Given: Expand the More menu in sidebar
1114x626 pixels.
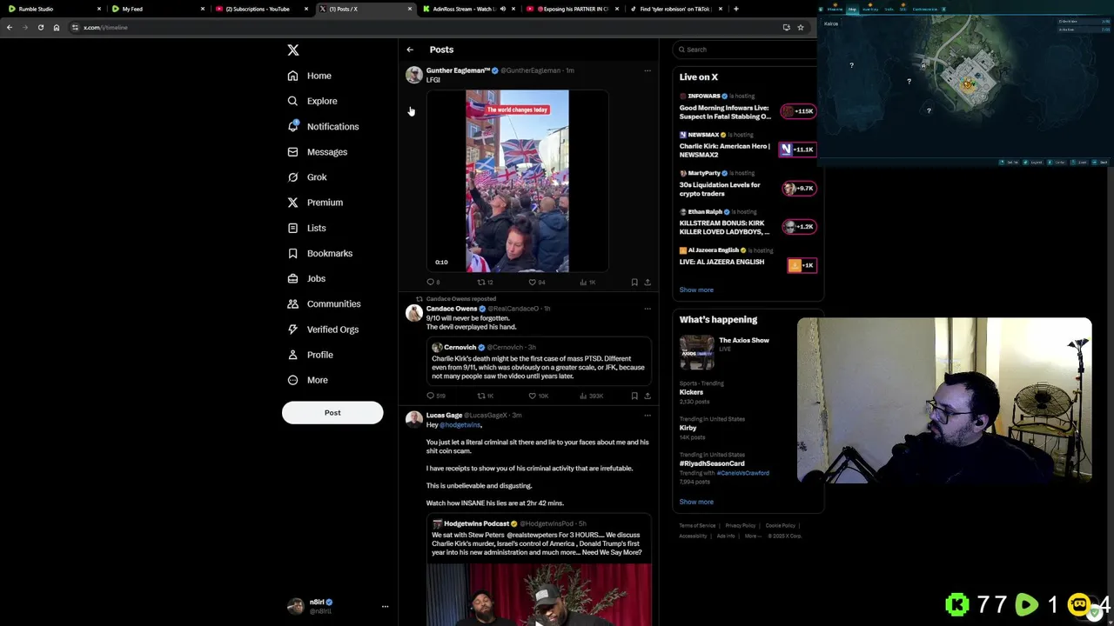Looking at the screenshot, I should (x=307, y=380).
